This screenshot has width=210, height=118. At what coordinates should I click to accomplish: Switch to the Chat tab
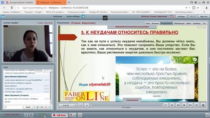pyautogui.click(x=148, y=23)
